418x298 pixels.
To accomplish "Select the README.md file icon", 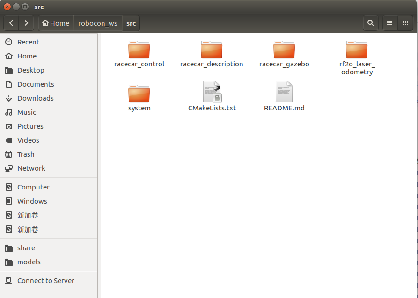I will [284, 91].
